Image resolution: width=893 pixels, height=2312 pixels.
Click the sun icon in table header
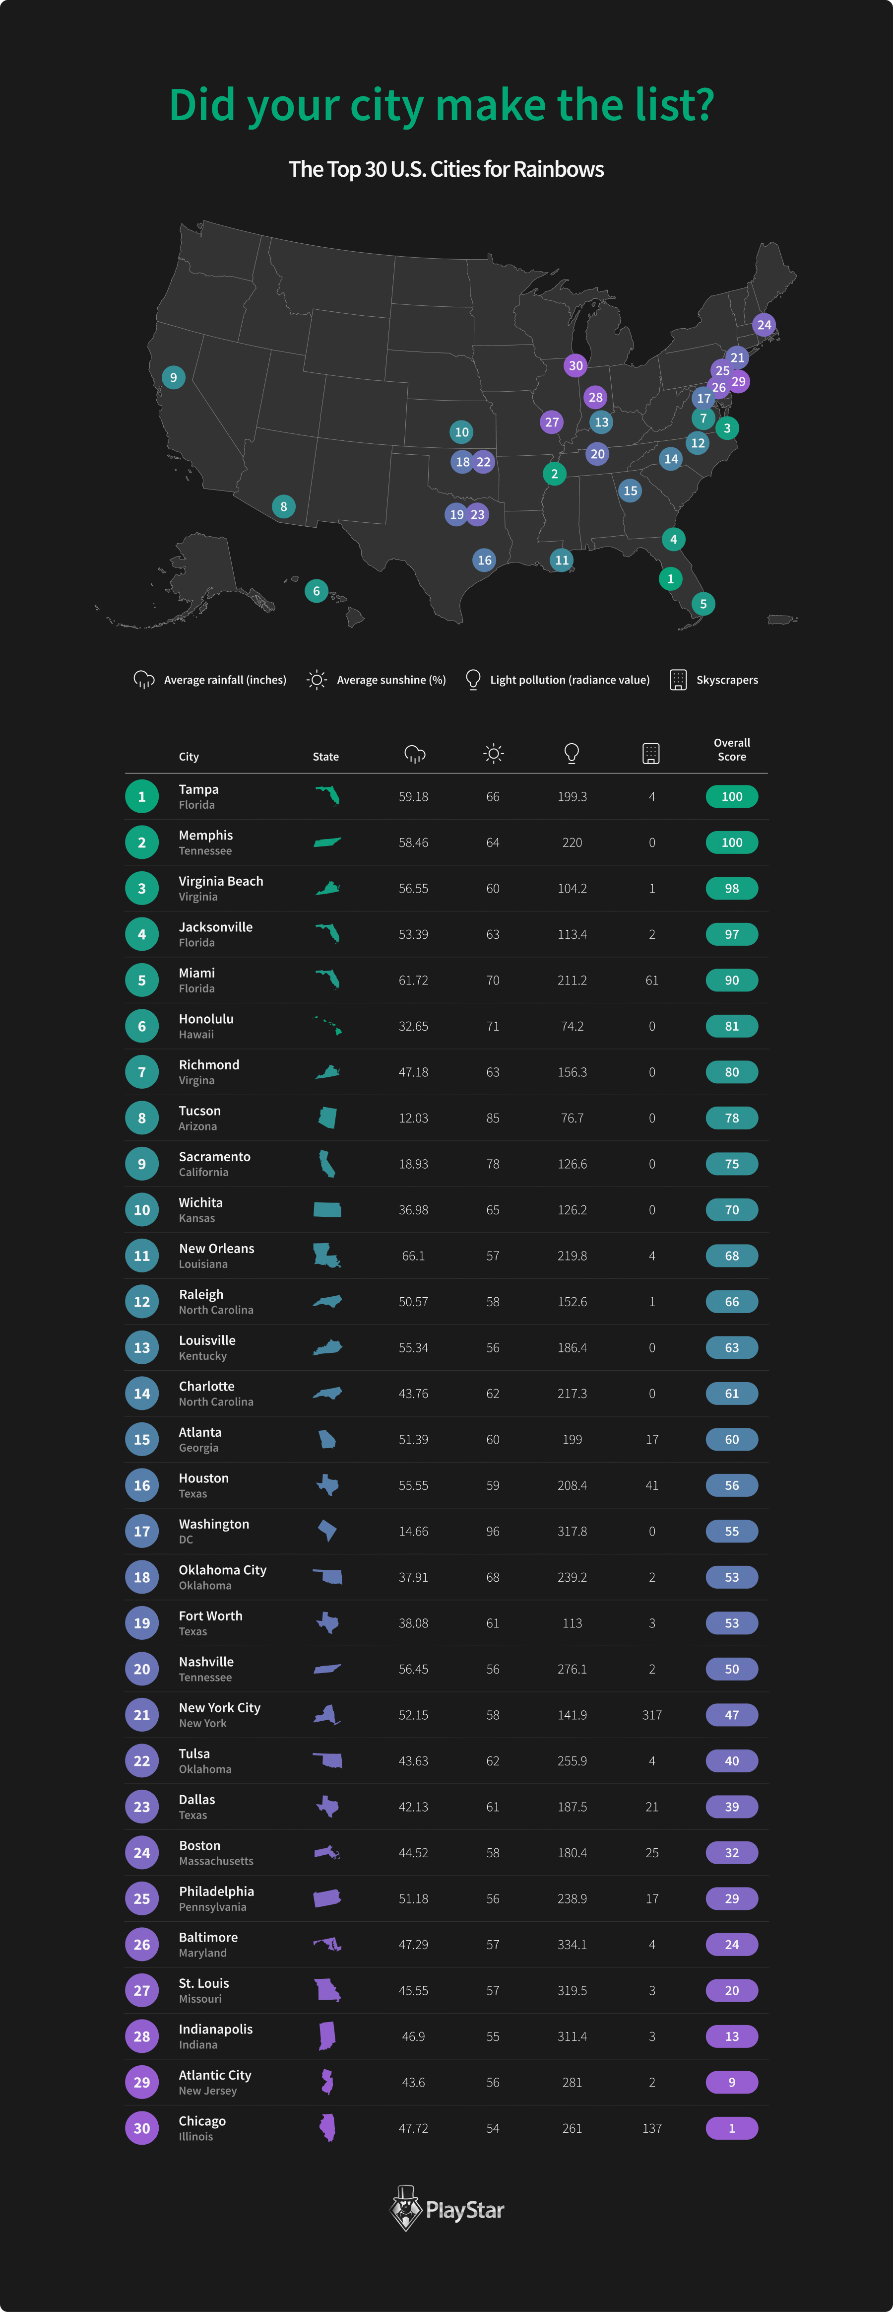click(x=493, y=754)
